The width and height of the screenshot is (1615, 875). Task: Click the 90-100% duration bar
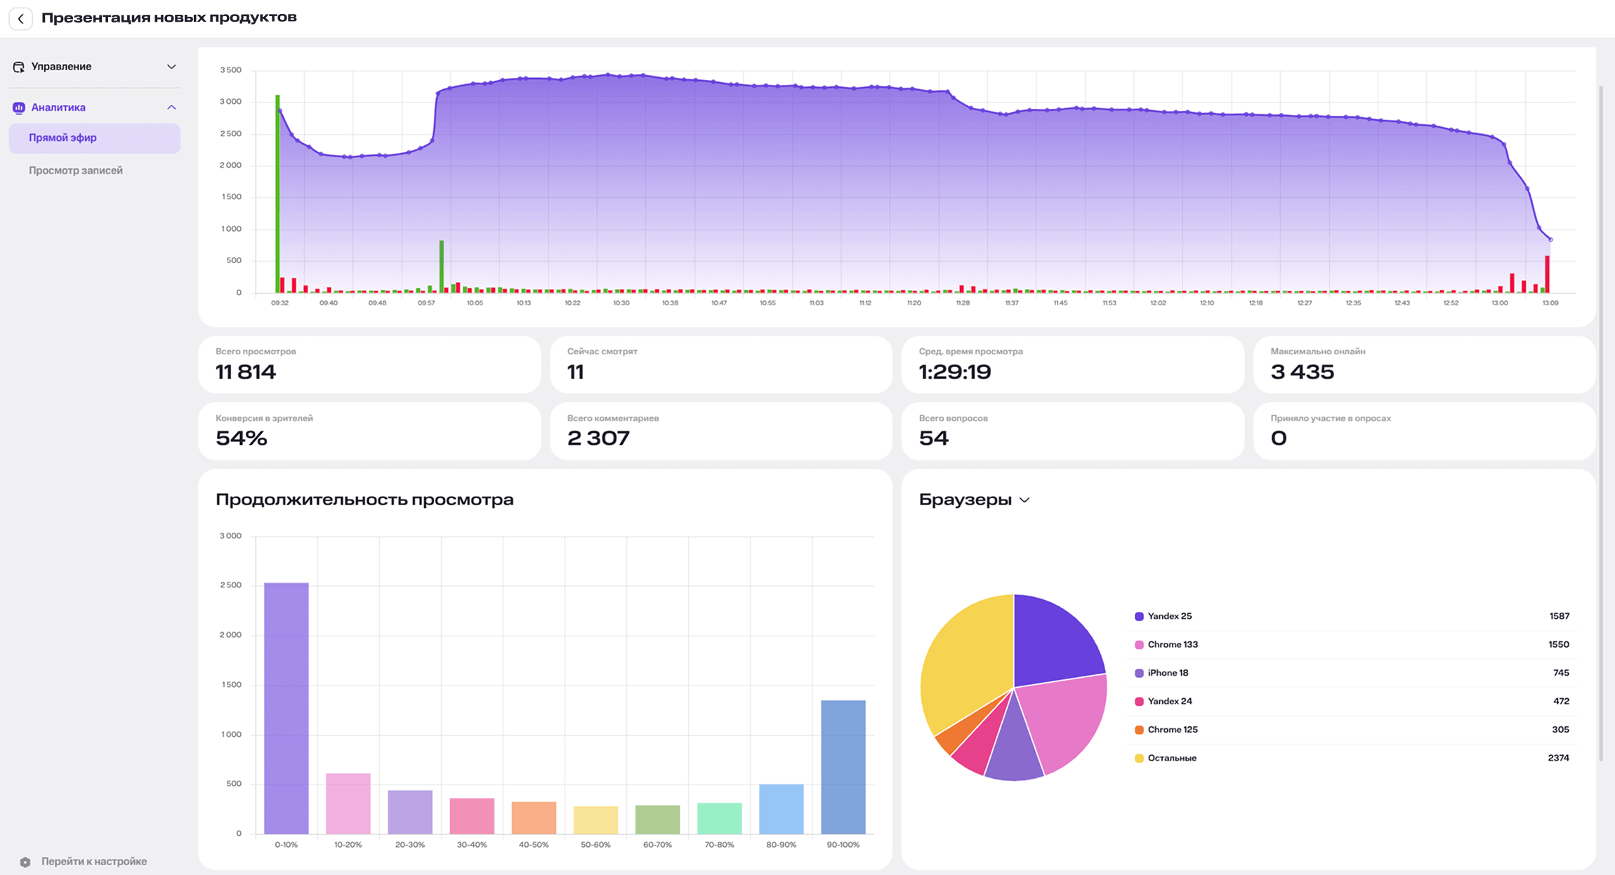pos(843,767)
